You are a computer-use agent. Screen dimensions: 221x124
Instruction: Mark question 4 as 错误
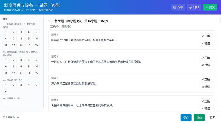coord(206,108)
